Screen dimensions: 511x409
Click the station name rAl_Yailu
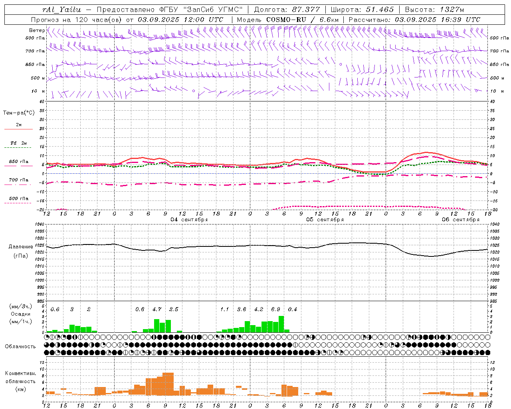pos(61,10)
